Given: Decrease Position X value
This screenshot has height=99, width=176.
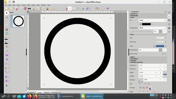Looking at the screenshot, I should point(160,65).
